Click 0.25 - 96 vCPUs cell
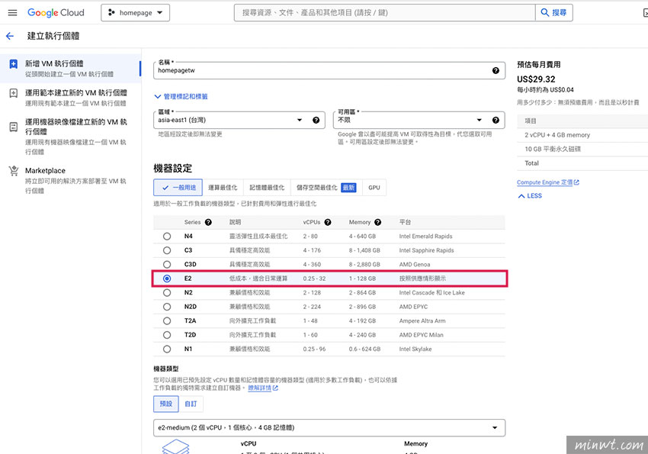The height and width of the screenshot is (454, 648). point(314,349)
